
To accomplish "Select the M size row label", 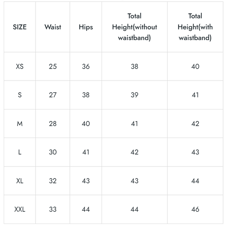I will pos(20,124).
